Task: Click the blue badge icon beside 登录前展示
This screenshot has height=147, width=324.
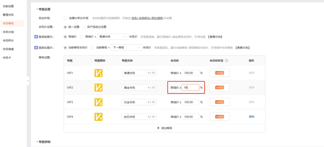Action: [x=36, y=37]
